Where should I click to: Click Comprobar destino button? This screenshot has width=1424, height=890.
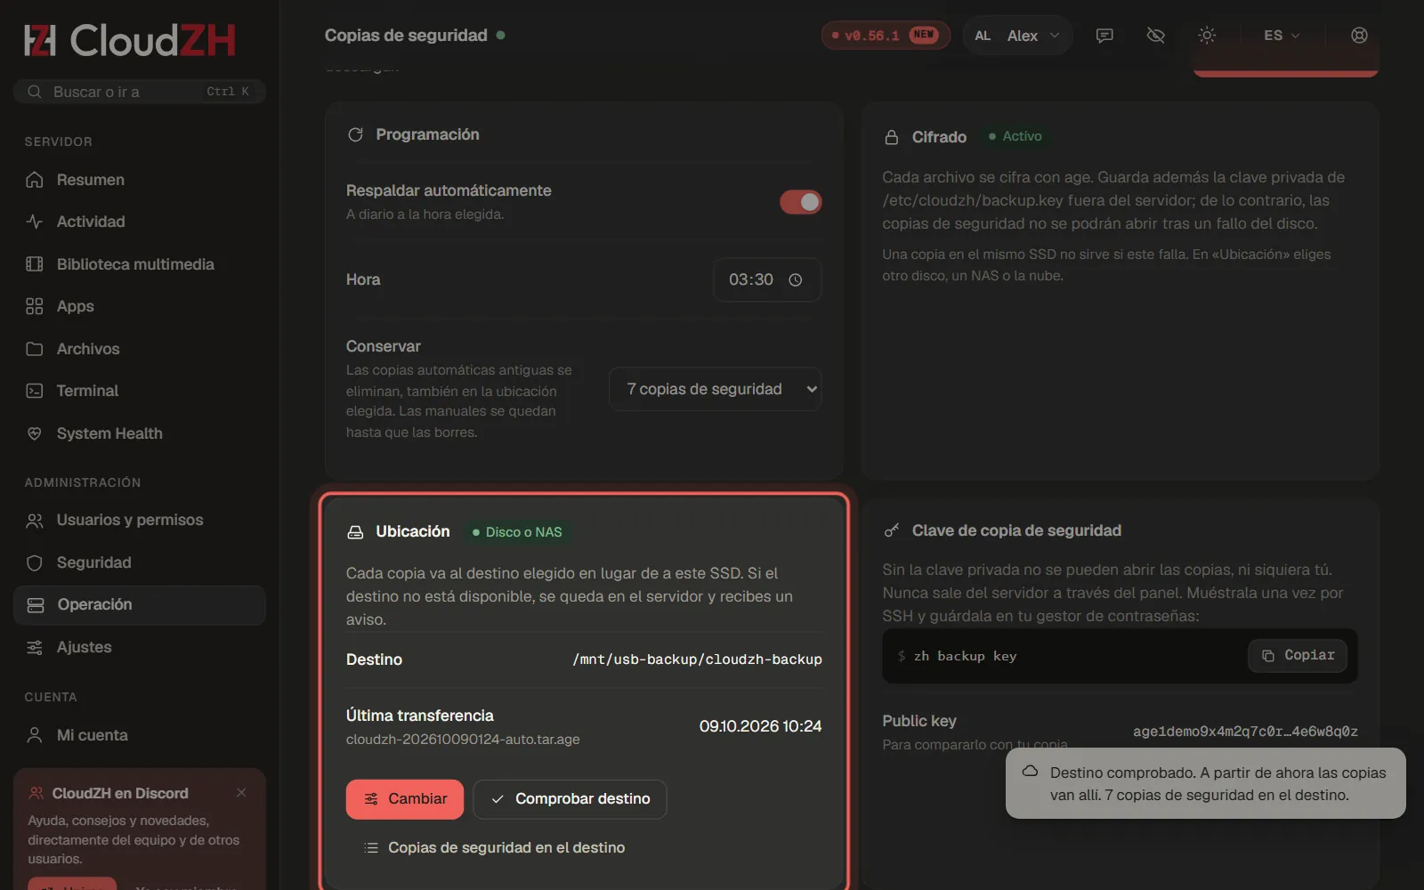point(570,799)
